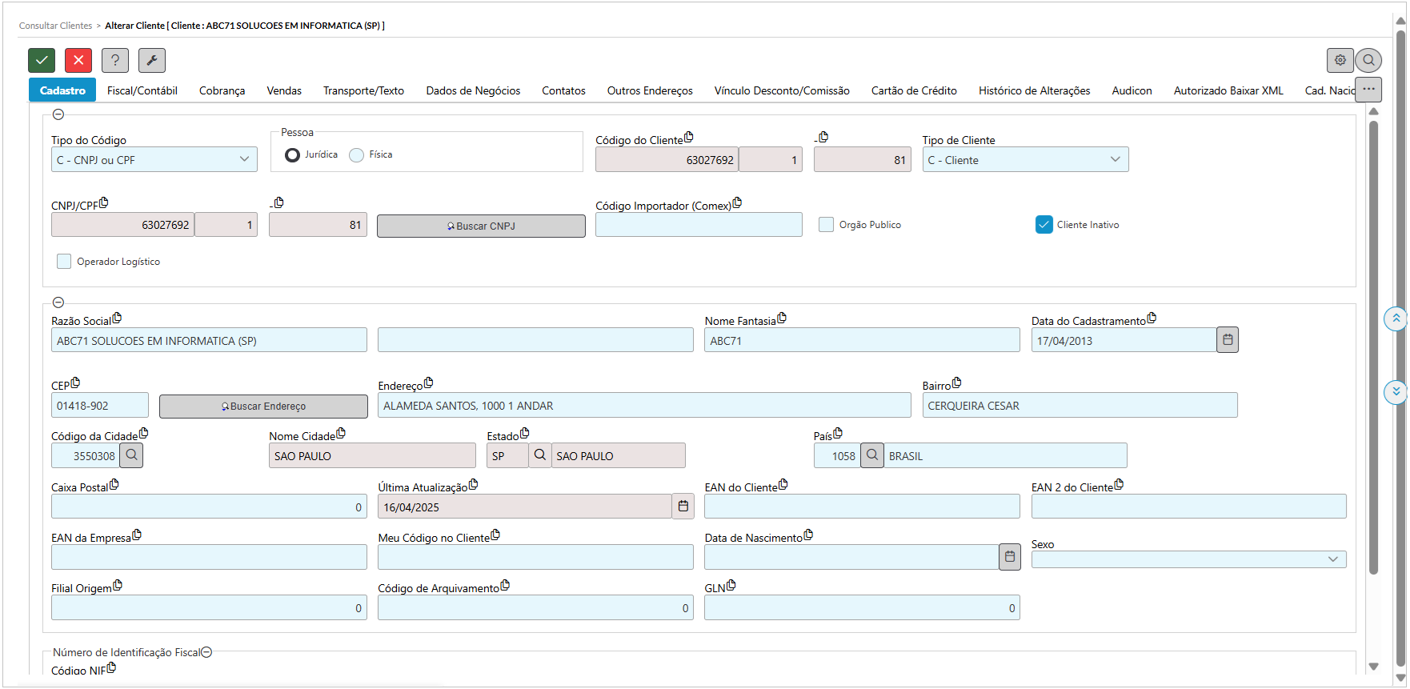Expand the Tipo de Cliente dropdown

(1025, 160)
